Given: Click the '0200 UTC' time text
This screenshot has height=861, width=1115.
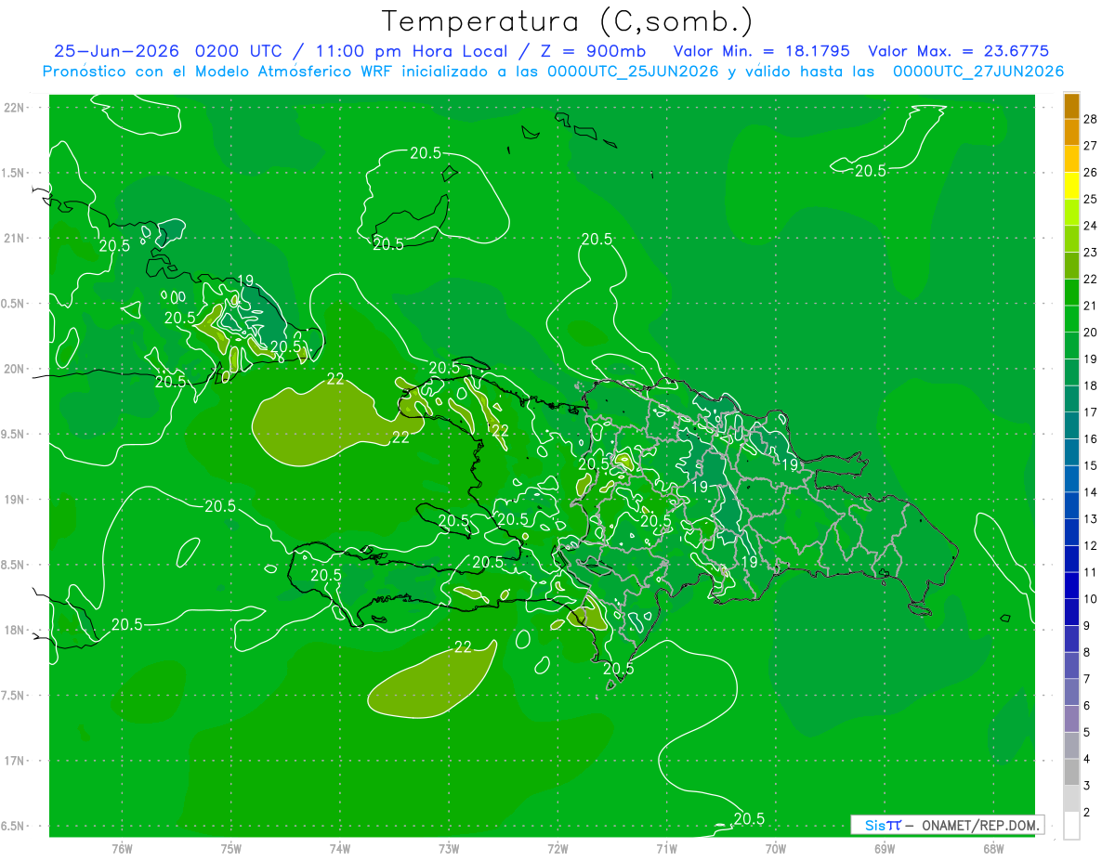Looking at the screenshot, I should tap(240, 51).
